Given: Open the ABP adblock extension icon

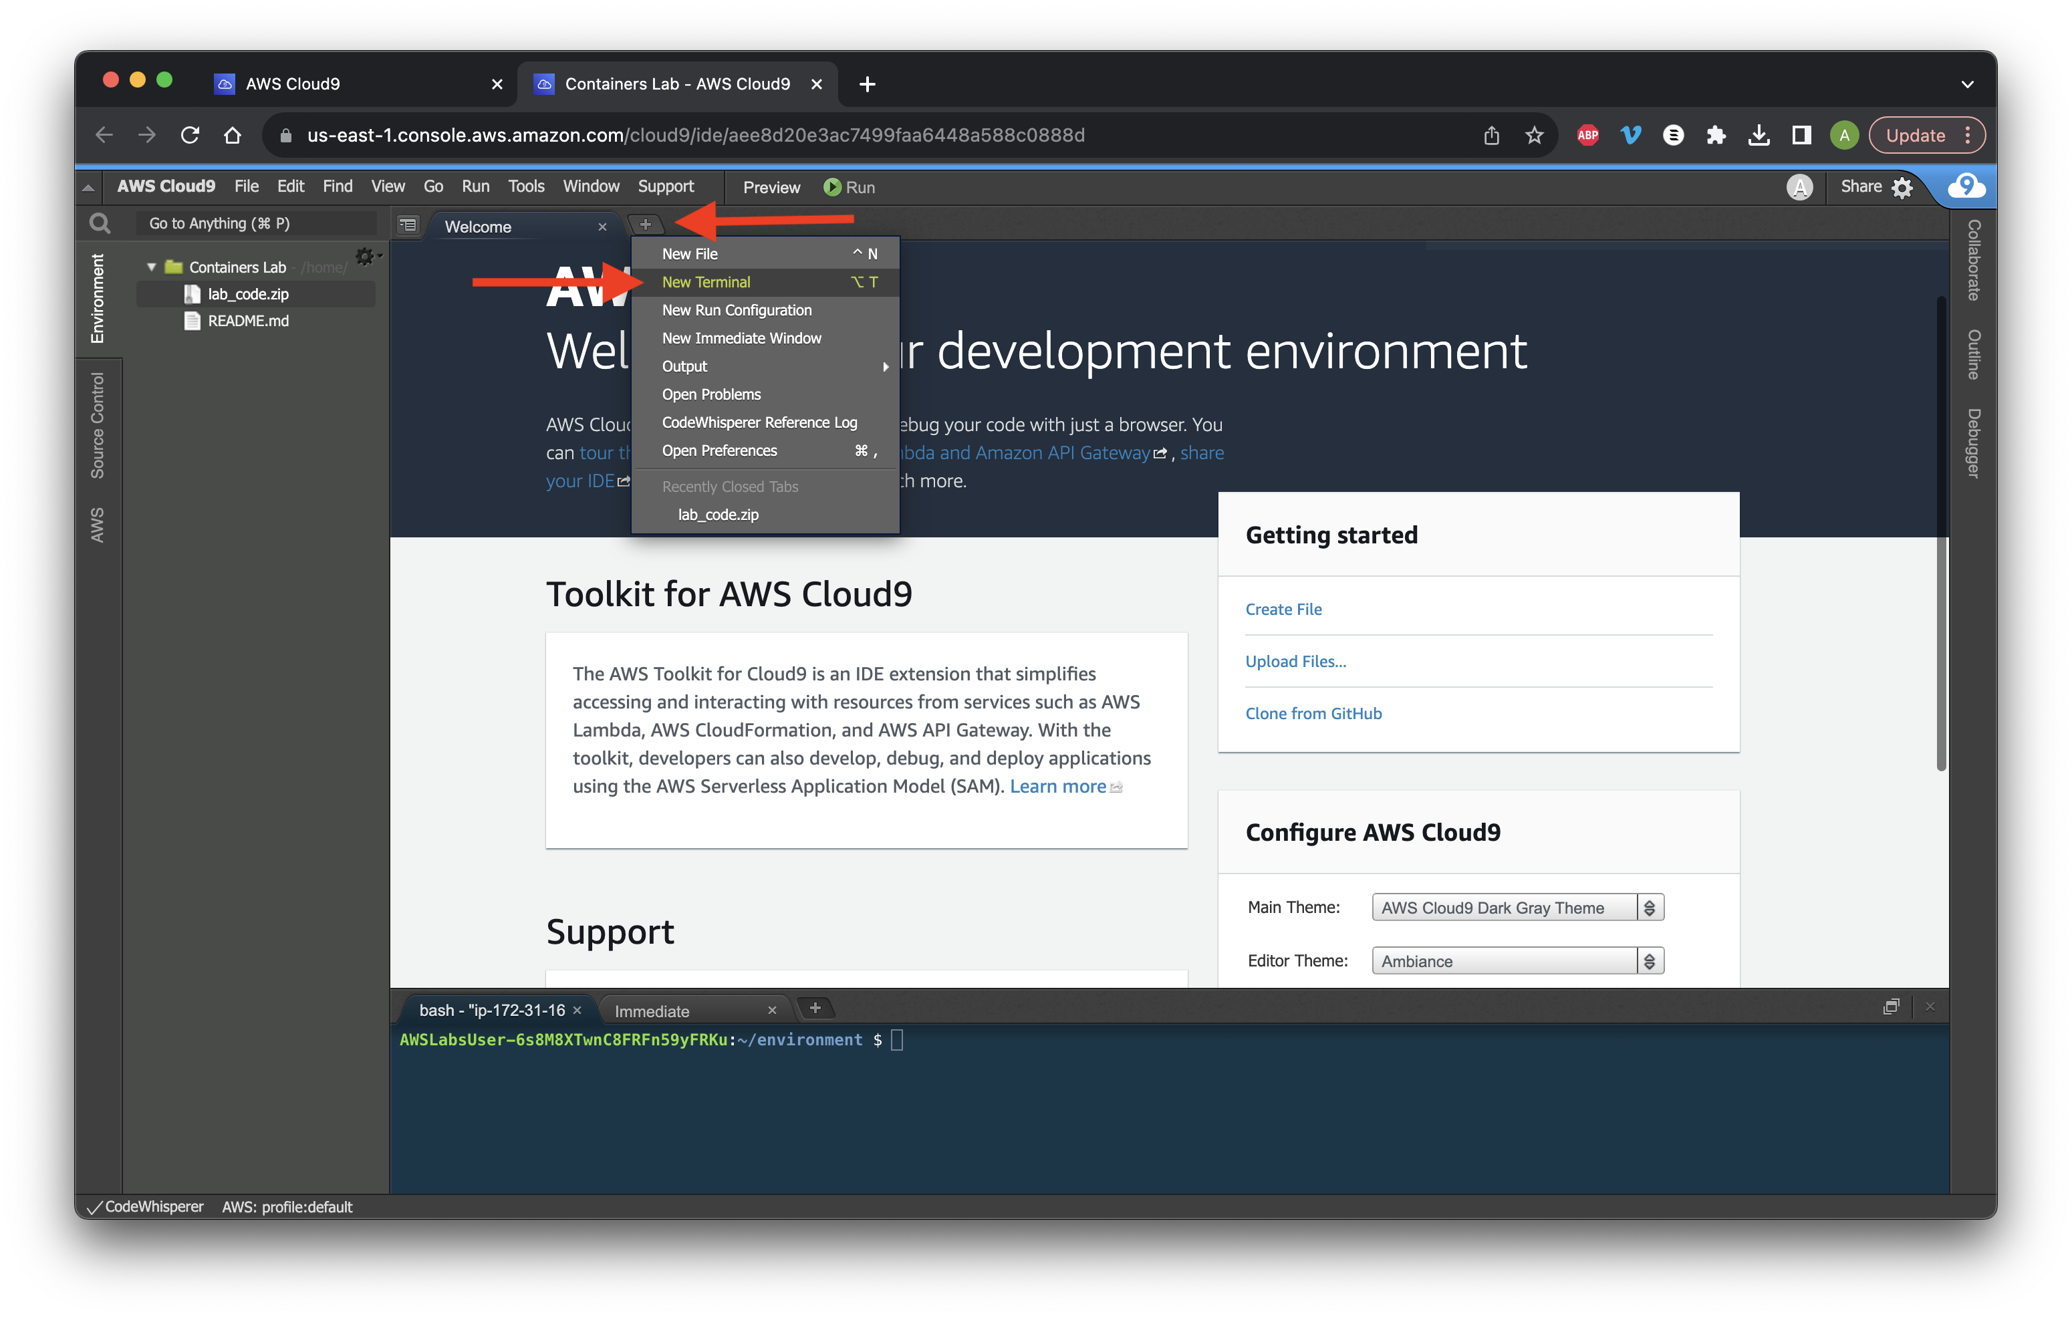Looking at the screenshot, I should (1587, 135).
